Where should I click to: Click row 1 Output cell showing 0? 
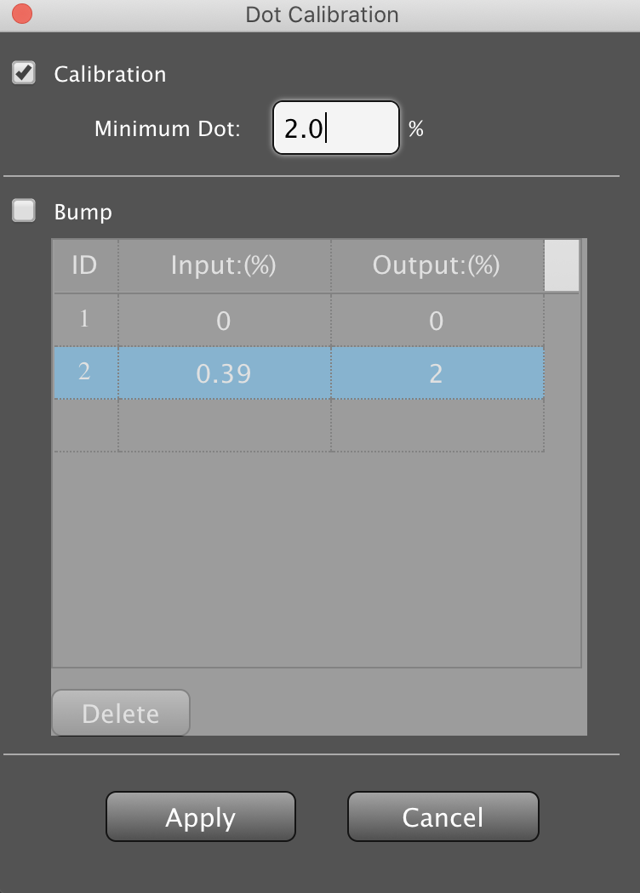tap(437, 320)
